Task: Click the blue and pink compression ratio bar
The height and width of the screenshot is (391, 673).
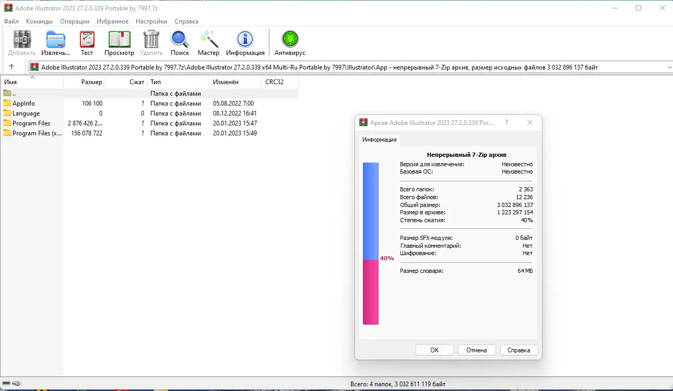Action: (x=371, y=244)
